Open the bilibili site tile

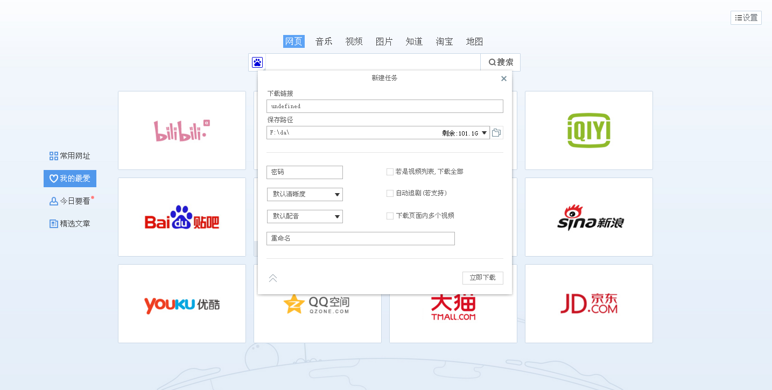182,130
